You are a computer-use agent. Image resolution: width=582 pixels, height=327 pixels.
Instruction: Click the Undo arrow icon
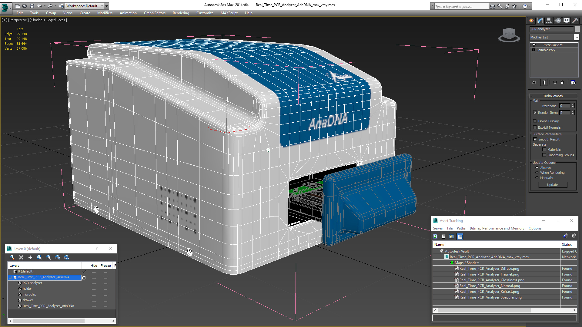coord(39,6)
